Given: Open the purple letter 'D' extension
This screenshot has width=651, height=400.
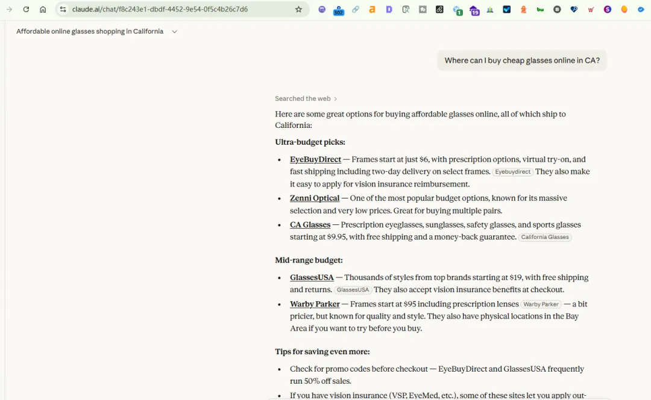Looking at the screenshot, I should (389, 9).
